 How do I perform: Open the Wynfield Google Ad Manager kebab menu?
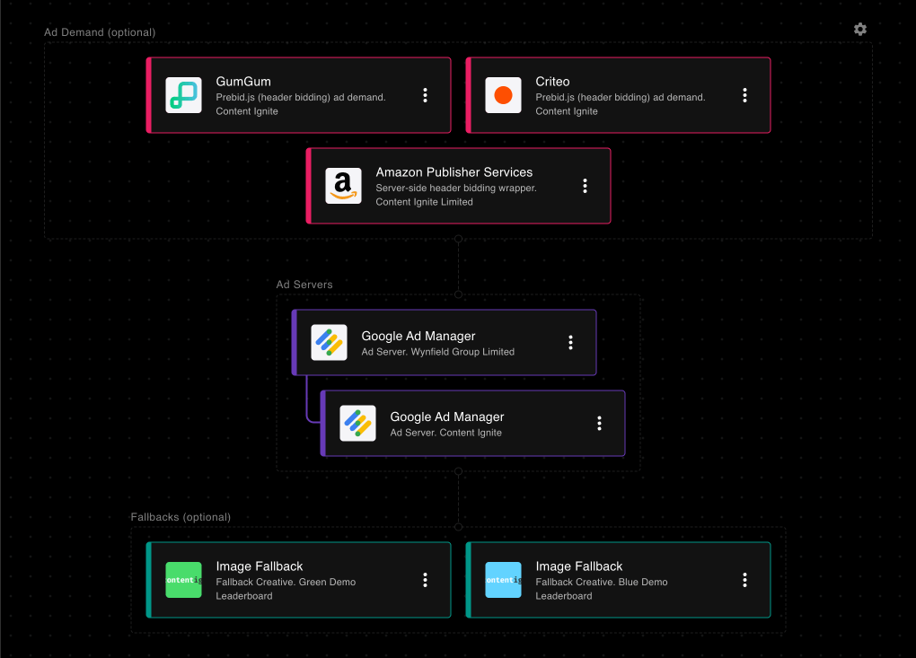tap(570, 342)
